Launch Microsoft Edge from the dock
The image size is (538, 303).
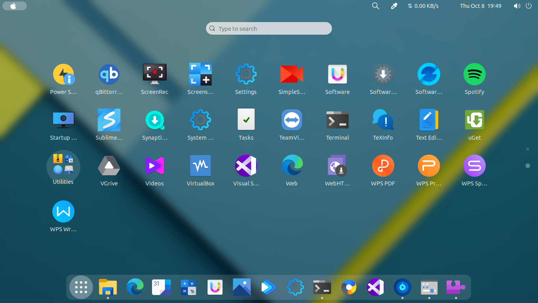(x=135, y=287)
